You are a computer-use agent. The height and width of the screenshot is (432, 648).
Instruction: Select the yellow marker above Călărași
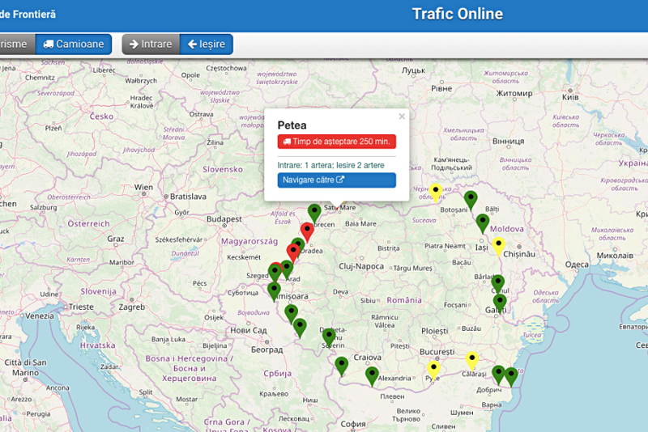click(472, 360)
